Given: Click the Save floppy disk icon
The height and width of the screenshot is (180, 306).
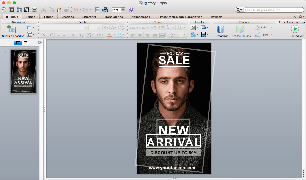Looking at the screenshot, I should pos(27,10).
